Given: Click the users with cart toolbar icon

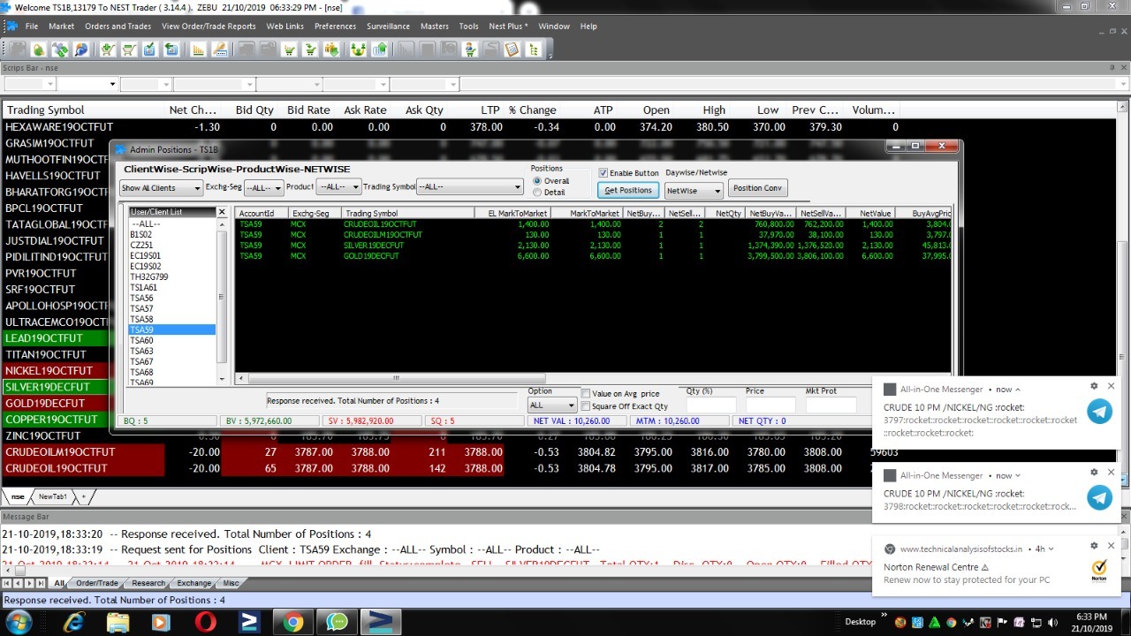Looking at the screenshot, I should pos(331,49).
